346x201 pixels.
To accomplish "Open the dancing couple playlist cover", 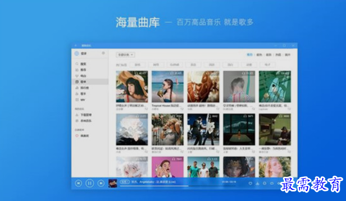I will pos(203,130).
